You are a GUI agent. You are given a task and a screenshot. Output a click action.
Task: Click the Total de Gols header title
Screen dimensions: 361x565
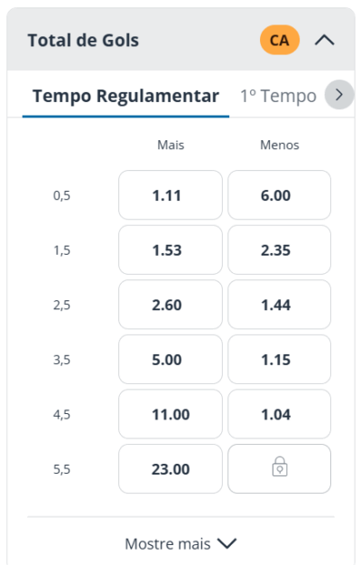tap(83, 40)
